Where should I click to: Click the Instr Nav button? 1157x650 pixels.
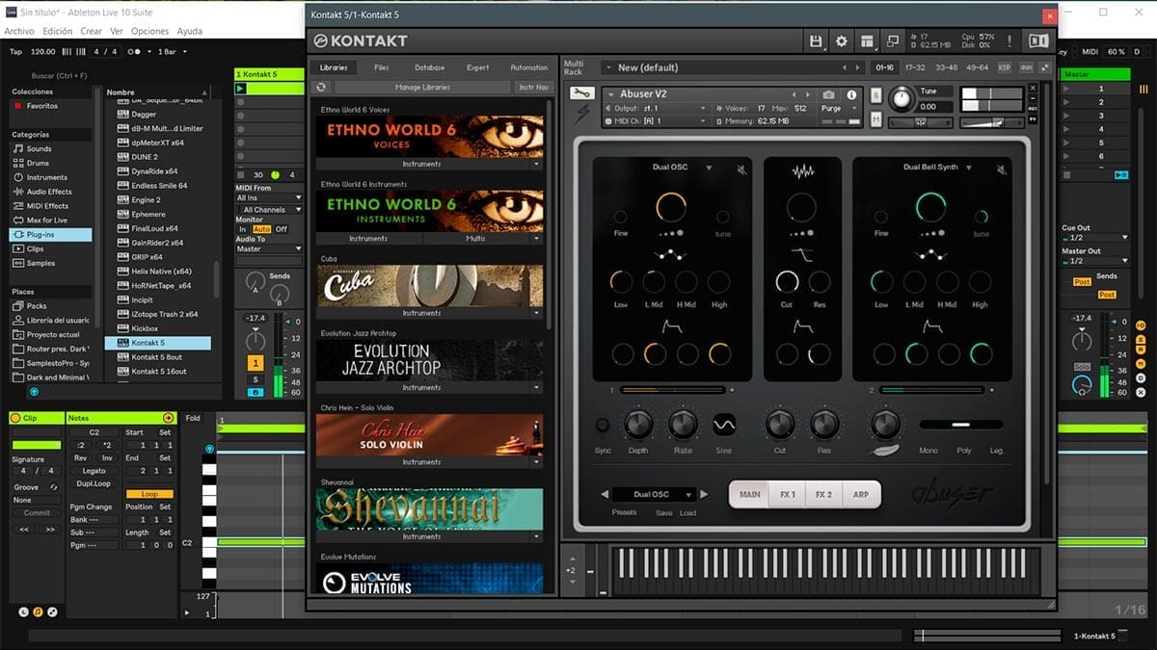click(533, 88)
